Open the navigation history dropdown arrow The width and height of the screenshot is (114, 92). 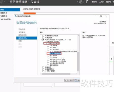[x=5, y=2]
